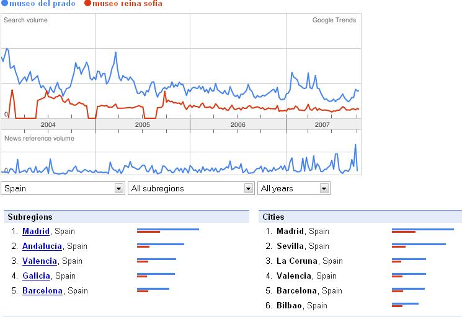
Task: Click the 2005 label on the timeline
Action: point(143,124)
